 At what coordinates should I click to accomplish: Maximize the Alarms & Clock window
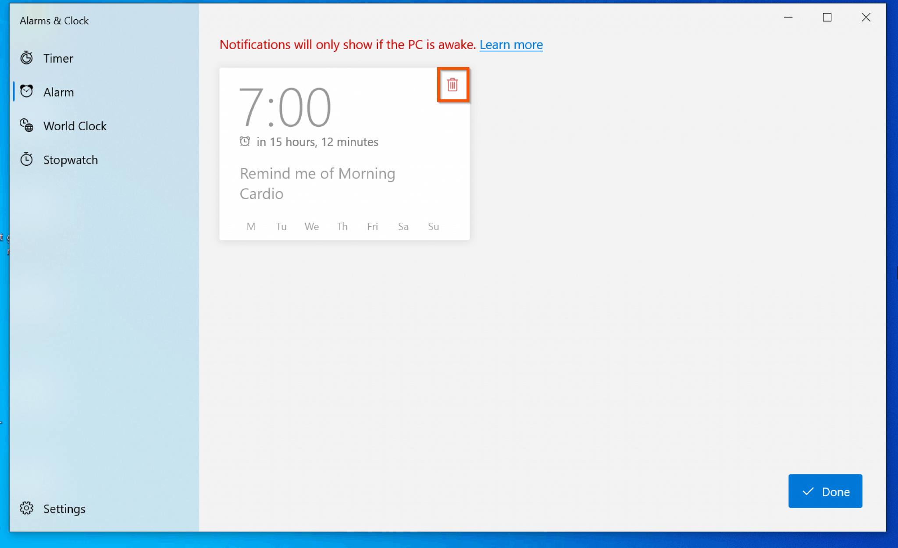click(827, 18)
